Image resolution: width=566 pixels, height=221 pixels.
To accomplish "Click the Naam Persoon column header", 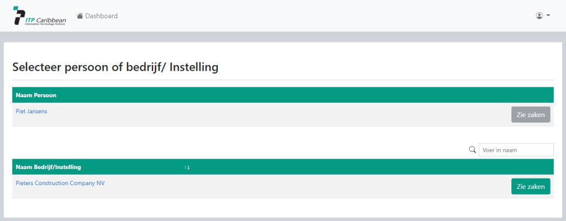I will [x=36, y=96].
